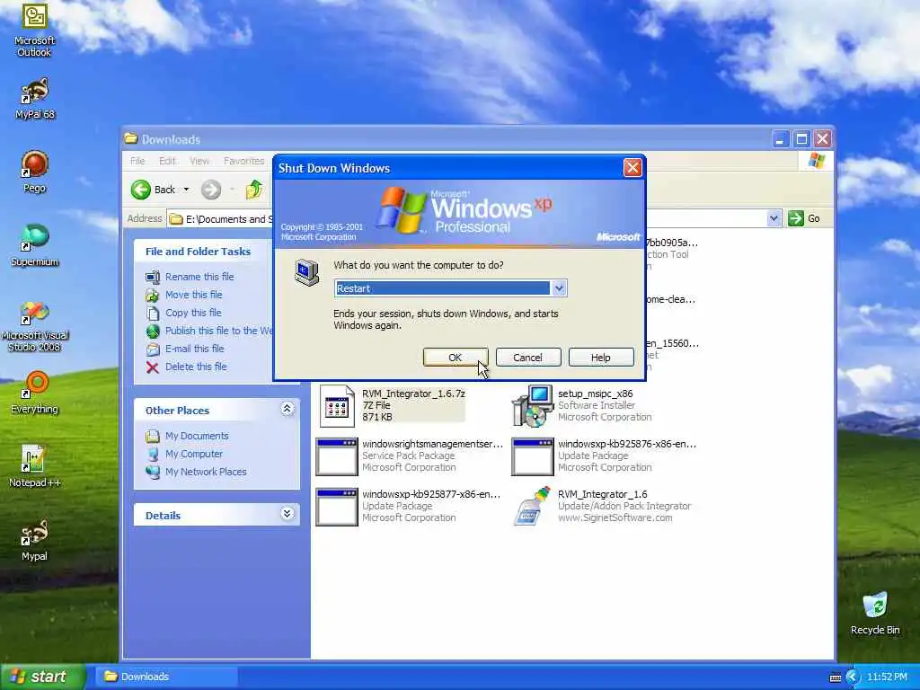Viewport: 920px width, 690px height.
Task: Select windowsrightsmanagementser... package icon
Action: 337,456
